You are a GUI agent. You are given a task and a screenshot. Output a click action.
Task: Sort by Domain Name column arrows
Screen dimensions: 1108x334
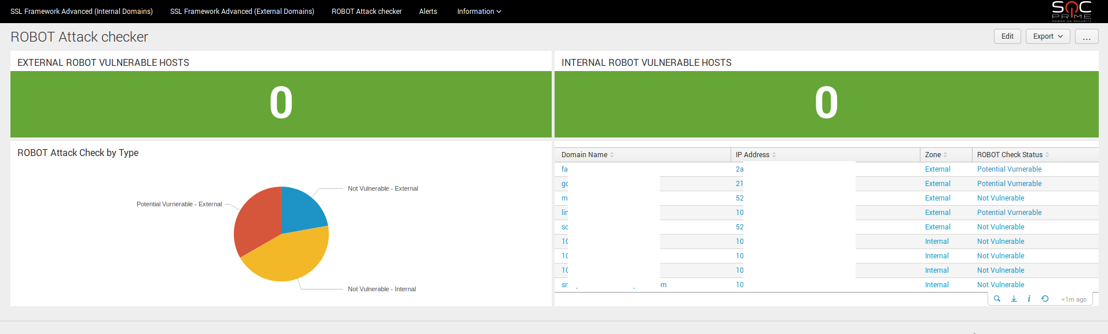click(612, 155)
